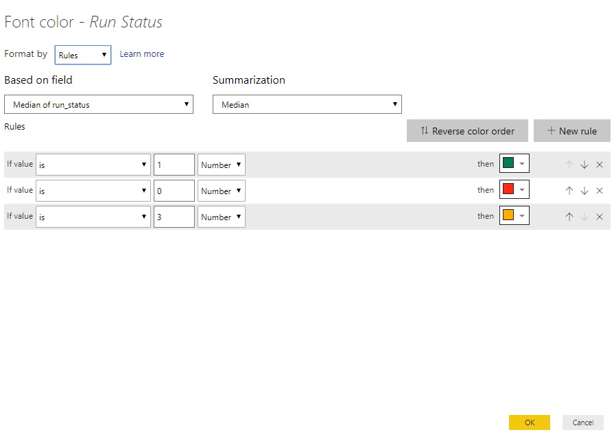Open the 'is' condition dropdown for value 3
Image resolution: width=616 pixels, height=441 pixels.
pos(93,217)
